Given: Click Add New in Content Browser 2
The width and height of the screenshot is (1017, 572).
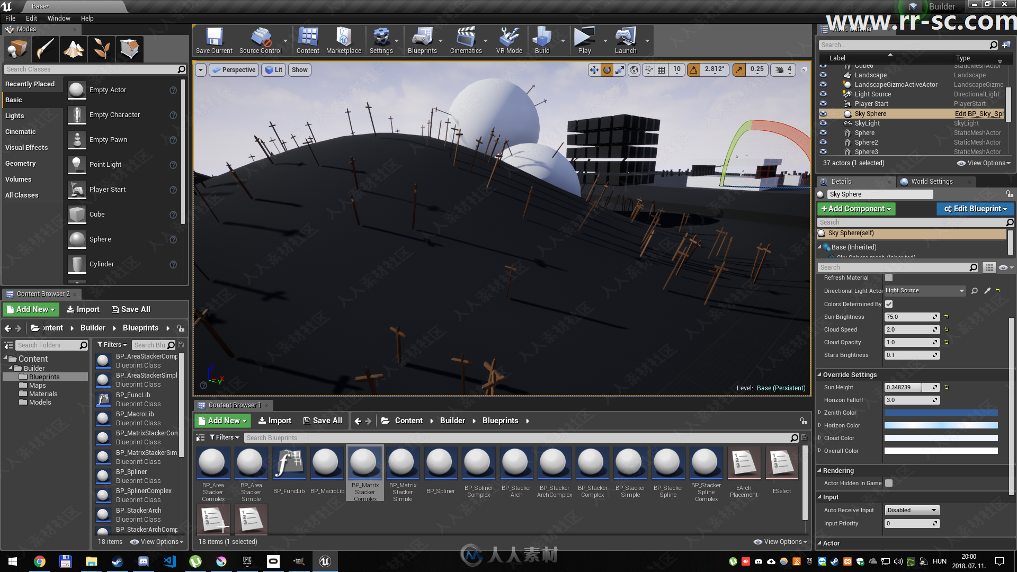Looking at the screenshot, I should (x=31, y=309).
